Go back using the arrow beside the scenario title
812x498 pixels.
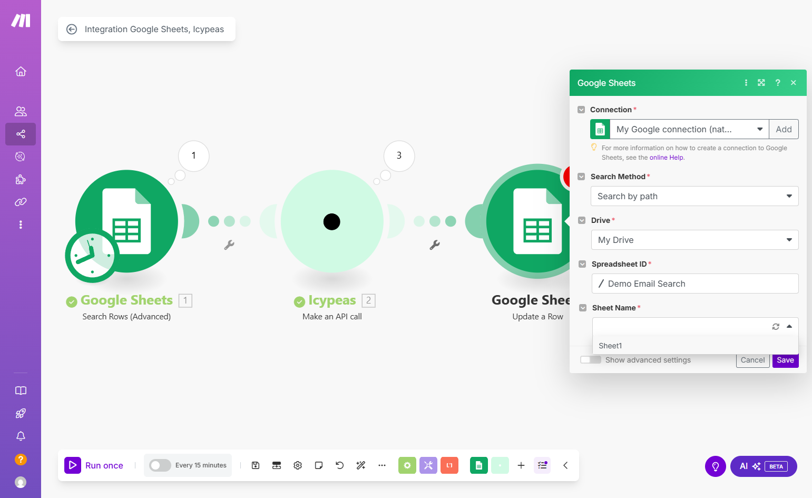[72, 30]
